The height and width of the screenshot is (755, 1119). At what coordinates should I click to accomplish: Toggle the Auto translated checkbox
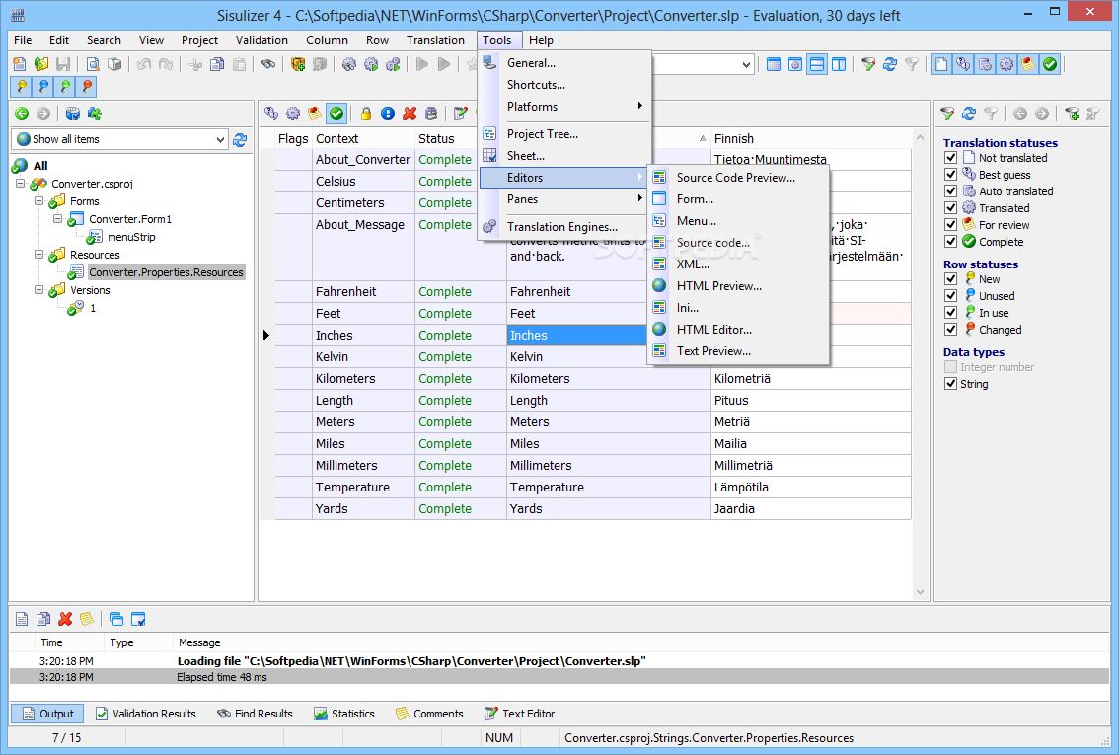951,191
